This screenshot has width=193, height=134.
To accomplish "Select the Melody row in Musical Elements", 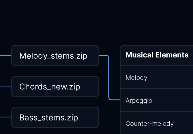I will (157, 77).
